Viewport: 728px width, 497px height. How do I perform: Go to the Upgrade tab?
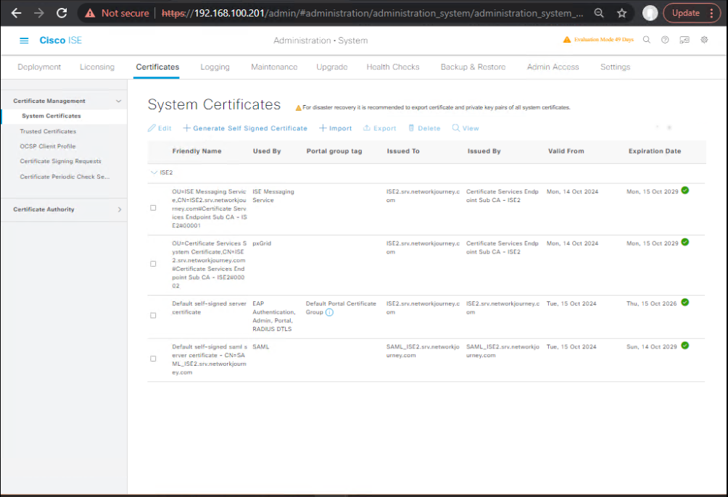(332, 67)
